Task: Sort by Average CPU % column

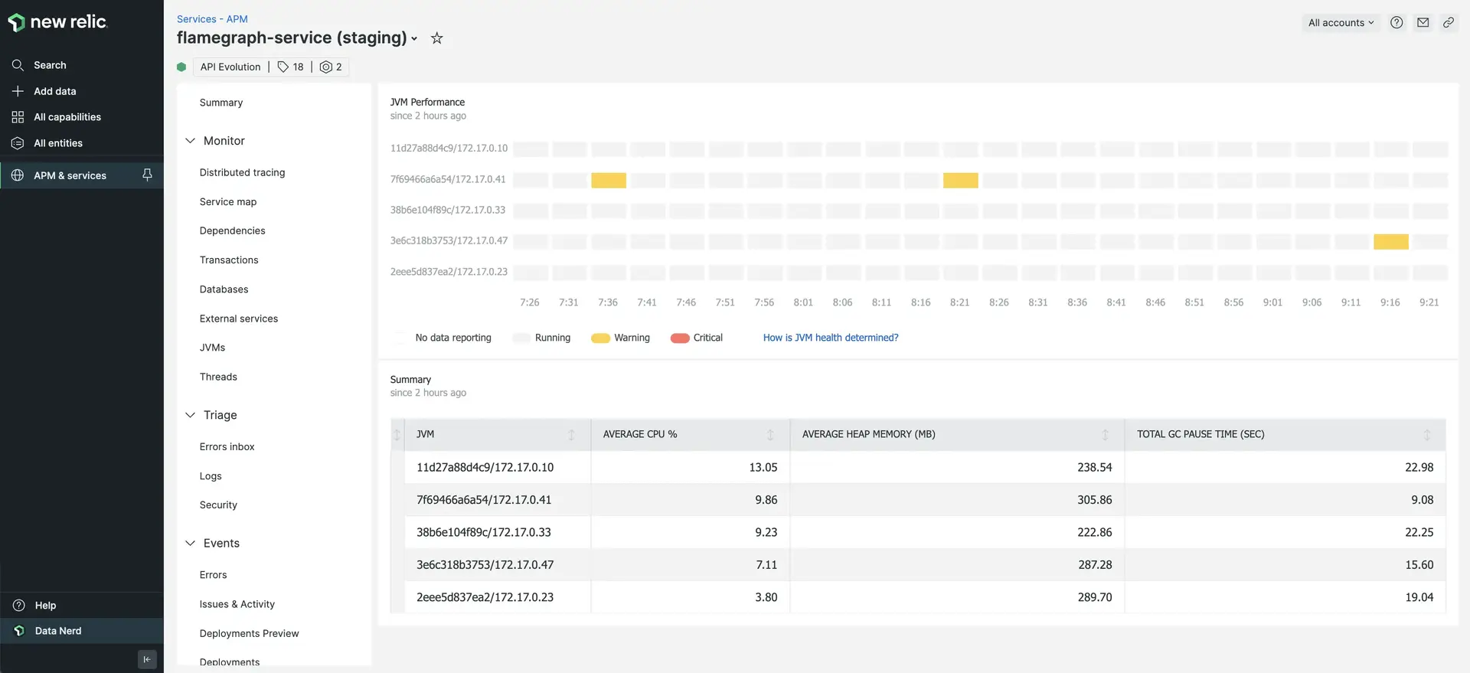Action: pyautogui.click(x=770, y=435)
